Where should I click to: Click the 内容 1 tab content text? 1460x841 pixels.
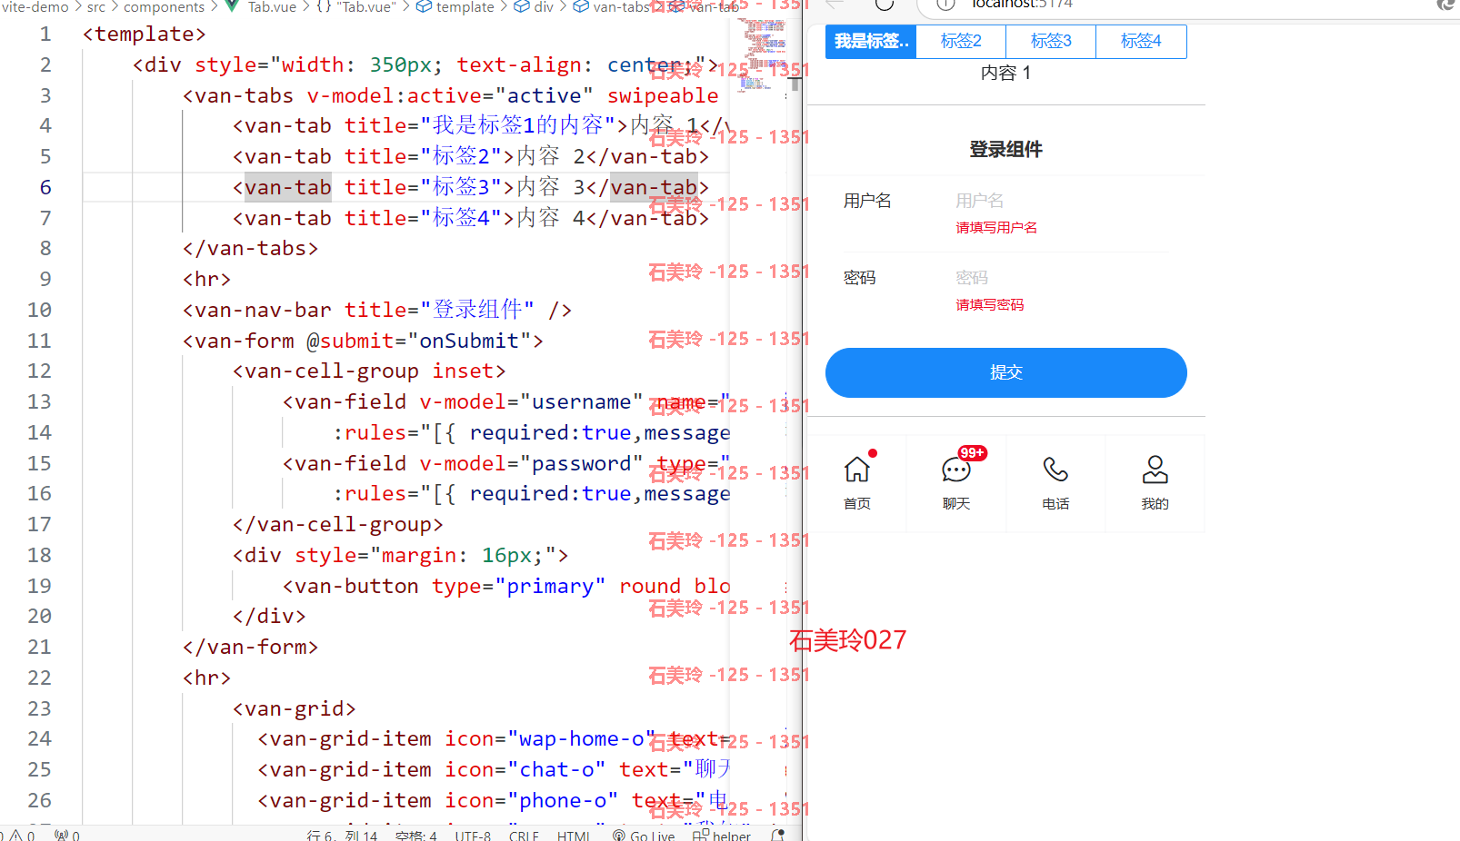coord(1005,73)
